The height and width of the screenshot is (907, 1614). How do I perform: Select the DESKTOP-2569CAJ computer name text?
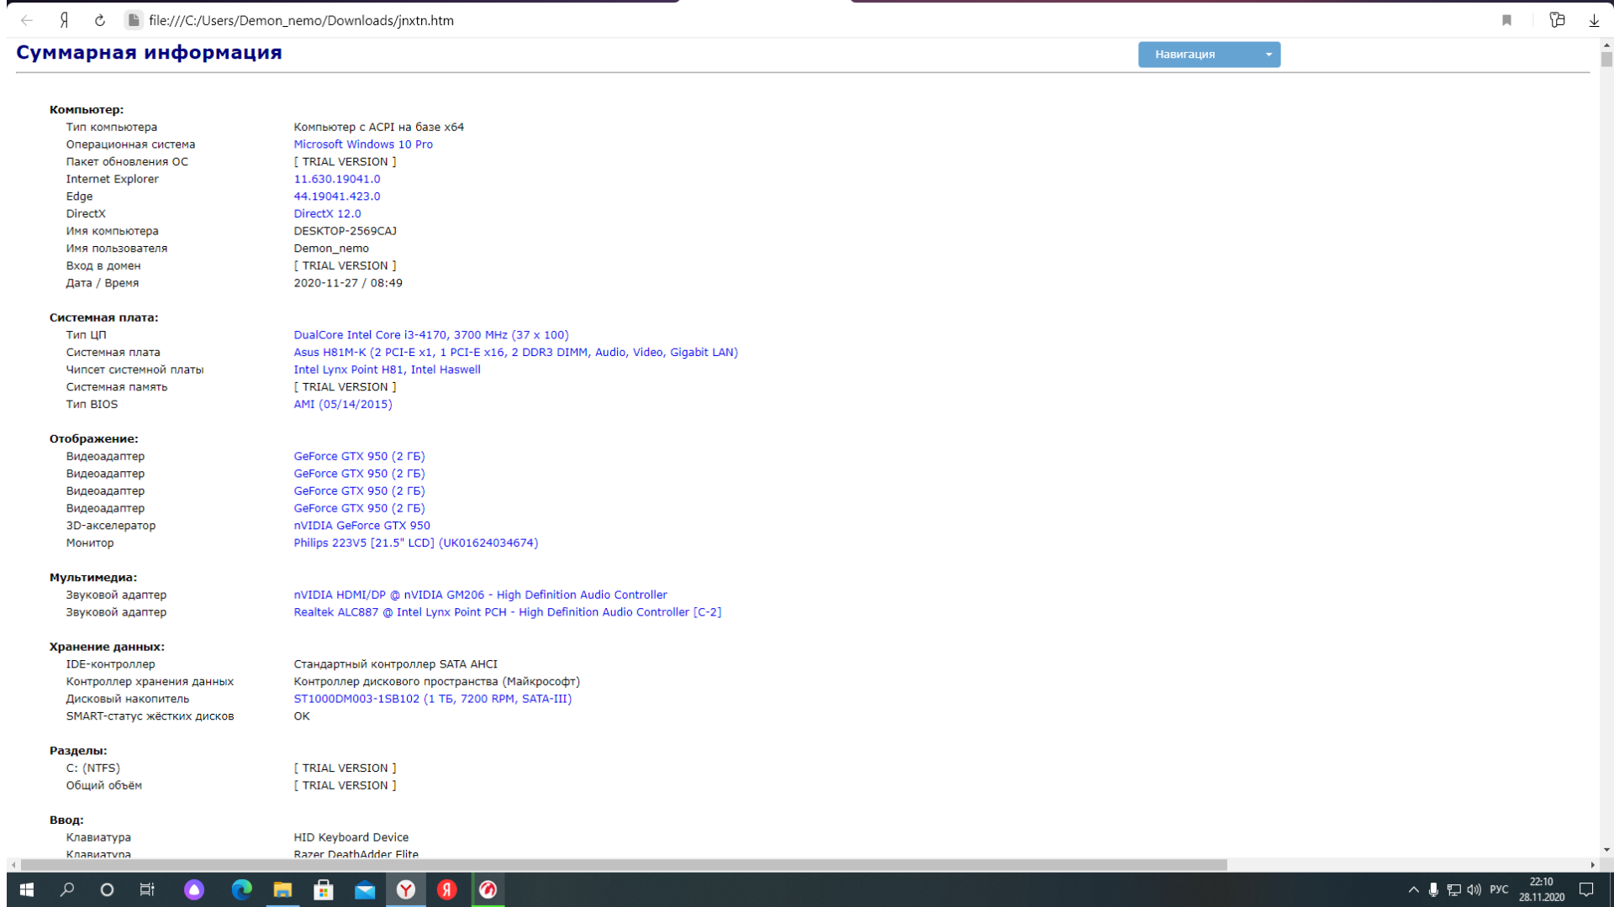pyautogui.click(x=345, y=231)
